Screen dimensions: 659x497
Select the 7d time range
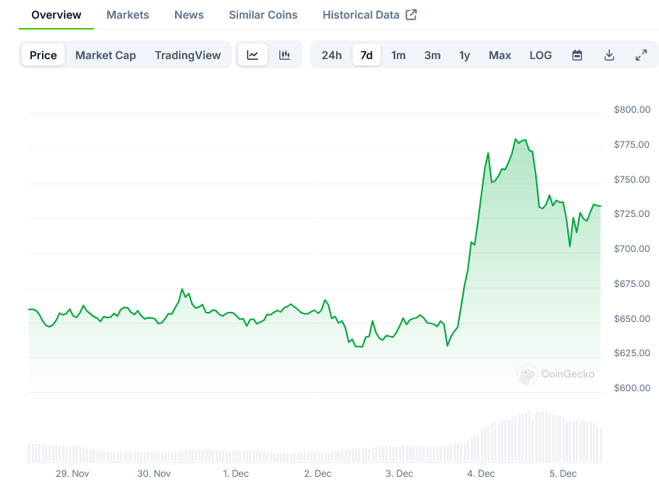click(366, 55)
